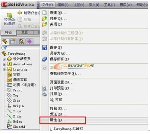Screen dimensions: 150x134
Task: Select the Lighting folder icon
Action: click(x=9, y=69)
